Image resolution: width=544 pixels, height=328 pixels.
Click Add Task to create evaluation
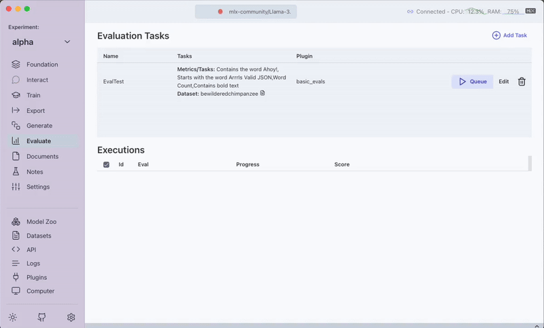(x=509, y=35)
